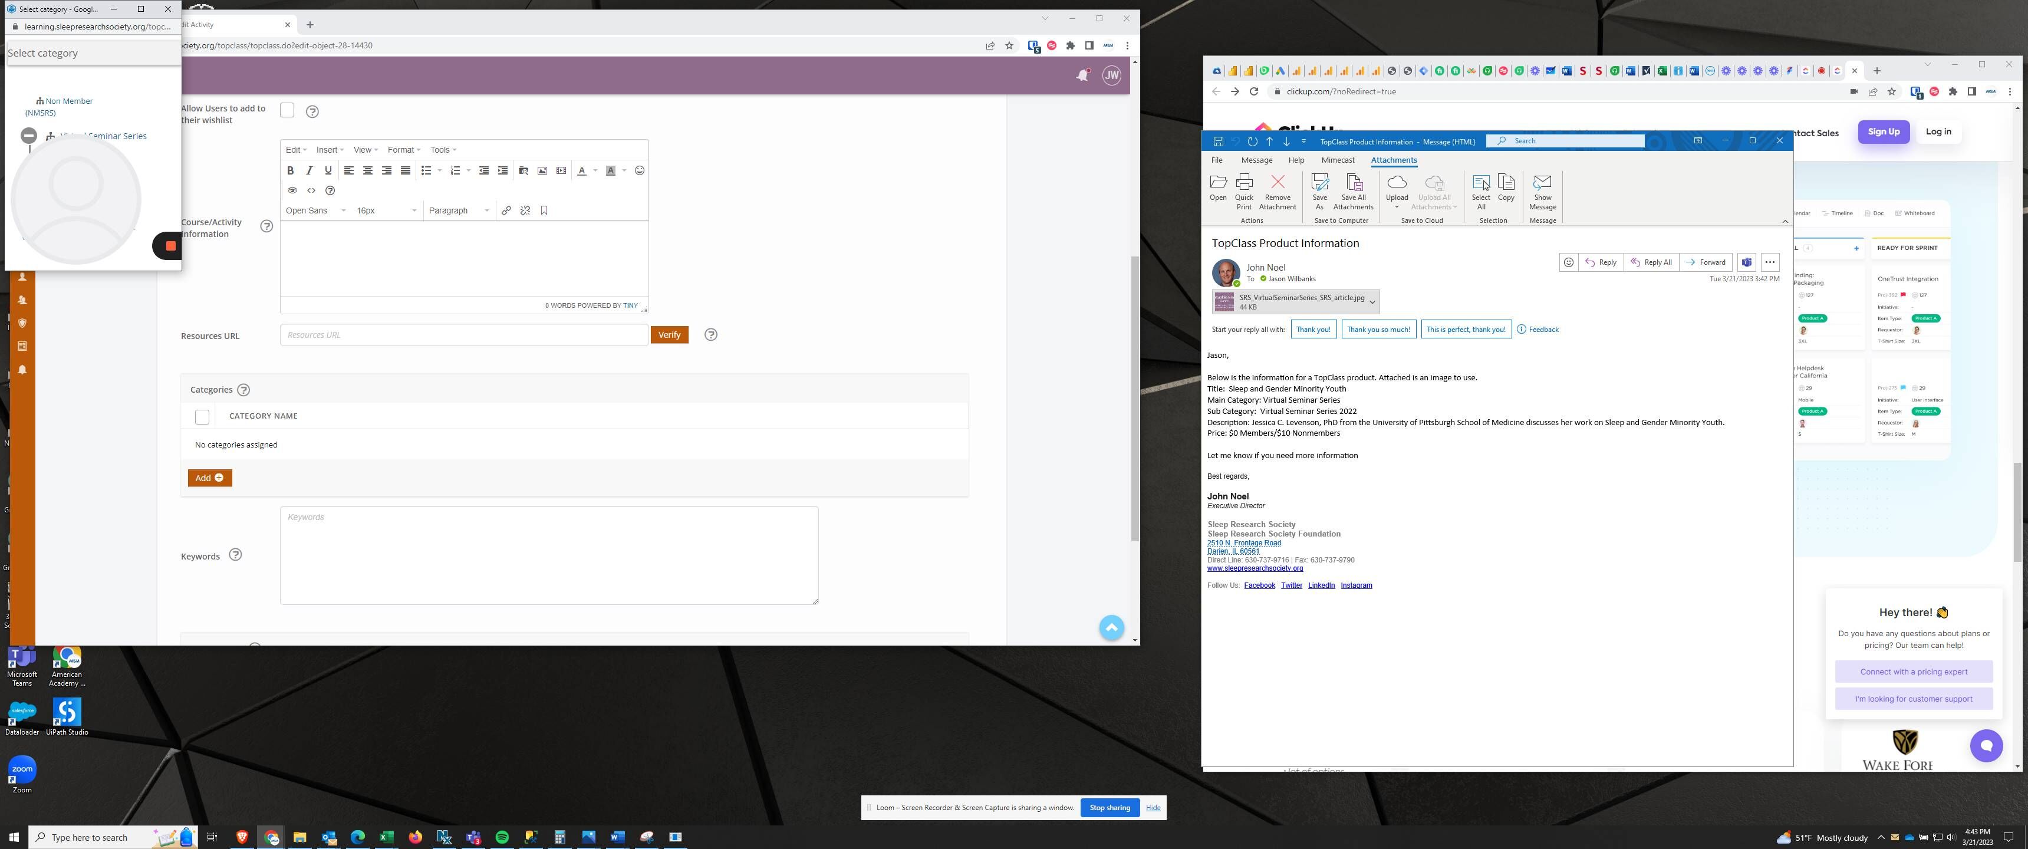Click Save As in Outlook Attachments ribbon
The width and height of the screenshot is (2028, 849).
(1319, 192)
